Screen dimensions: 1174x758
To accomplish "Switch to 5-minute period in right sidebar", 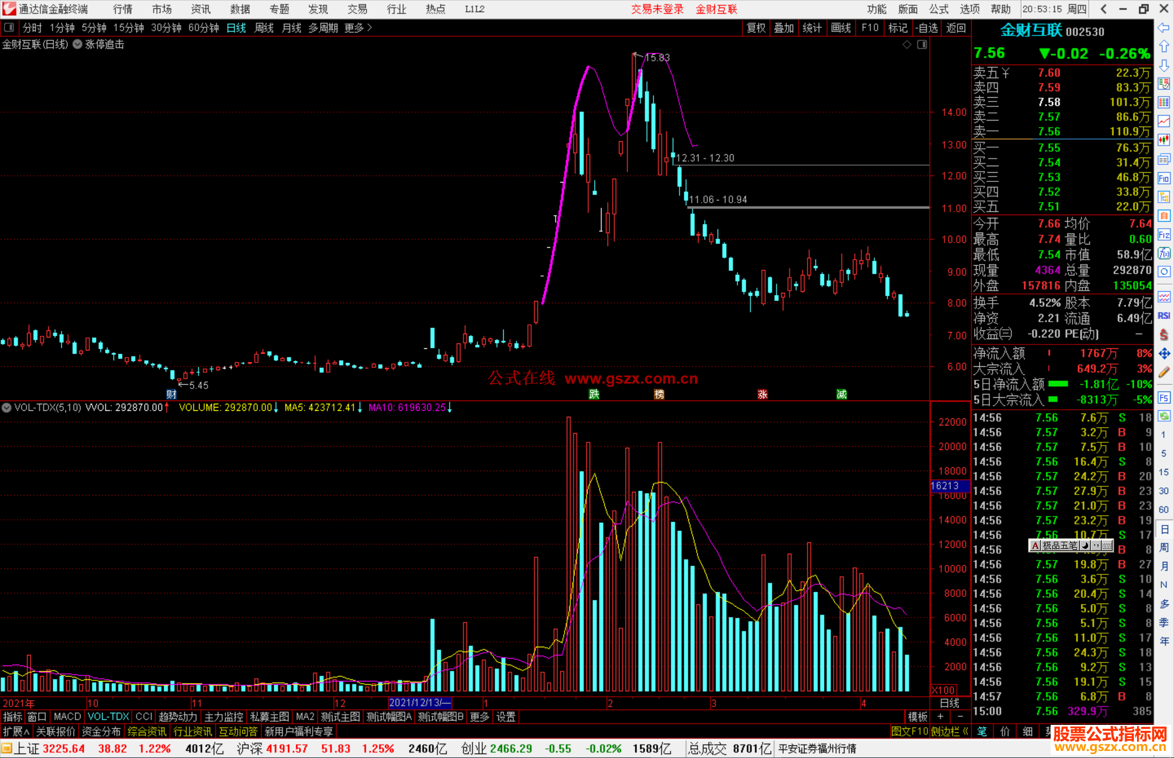I will click(x=1164, y=453).
